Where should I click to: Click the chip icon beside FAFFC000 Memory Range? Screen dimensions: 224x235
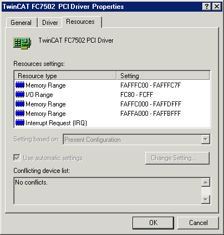click(x=20, y=104)
